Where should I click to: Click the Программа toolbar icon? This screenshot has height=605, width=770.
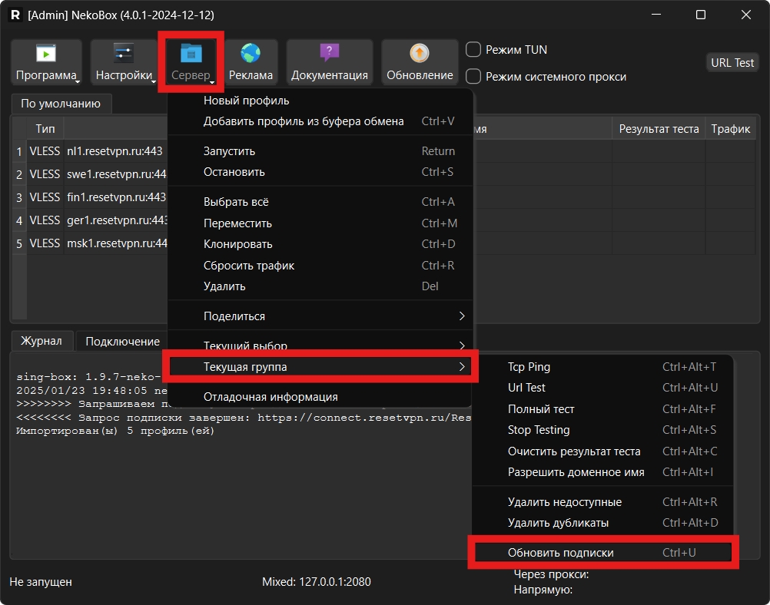tap(46, 54)
